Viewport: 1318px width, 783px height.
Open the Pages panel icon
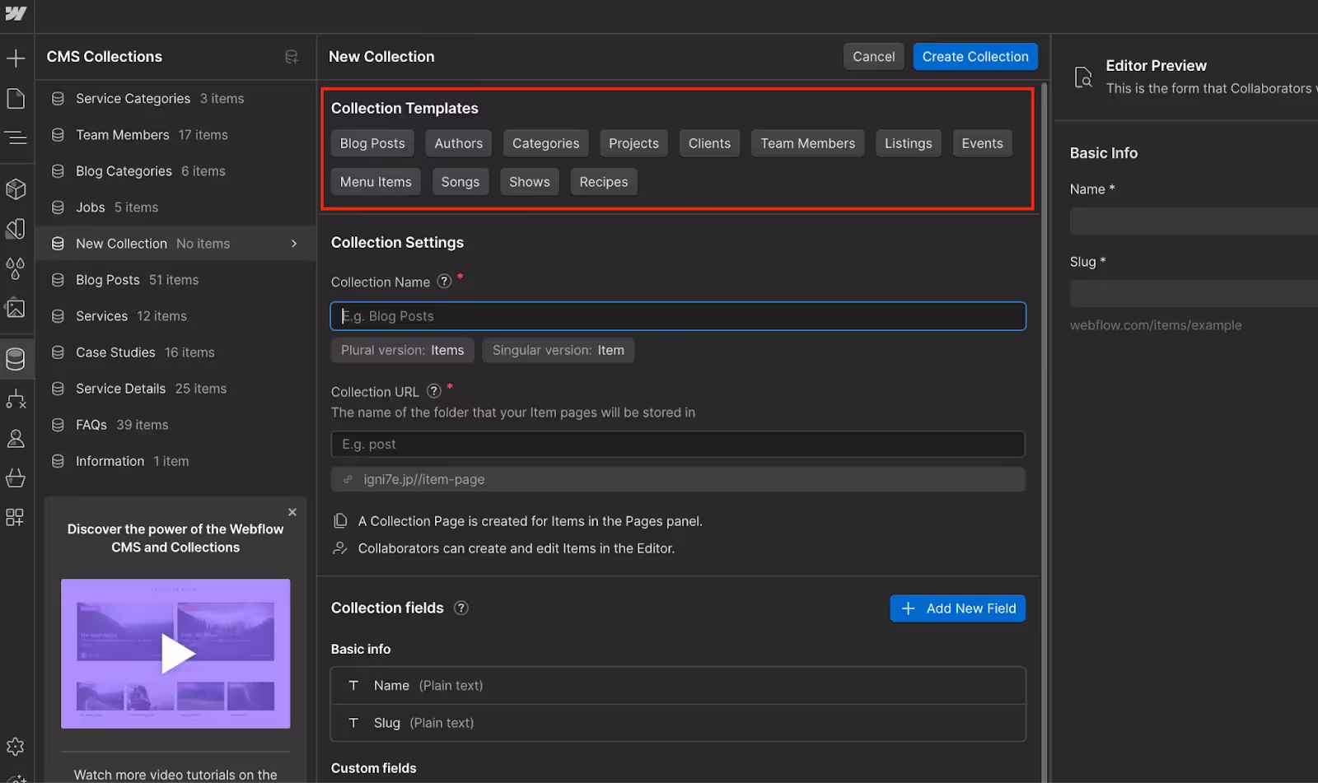pos(16,99)
